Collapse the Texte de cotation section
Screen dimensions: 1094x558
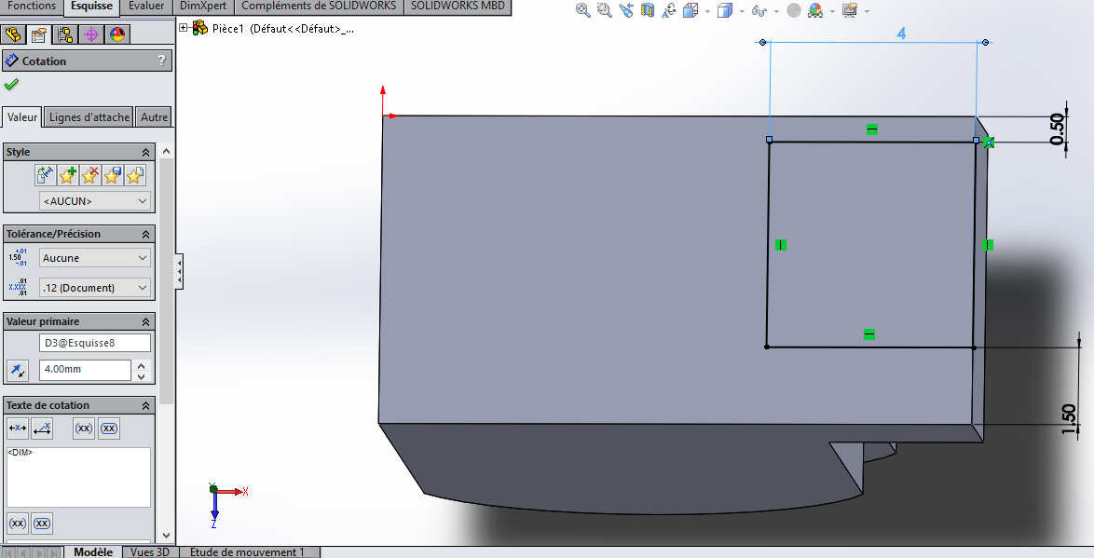(145, 405)
